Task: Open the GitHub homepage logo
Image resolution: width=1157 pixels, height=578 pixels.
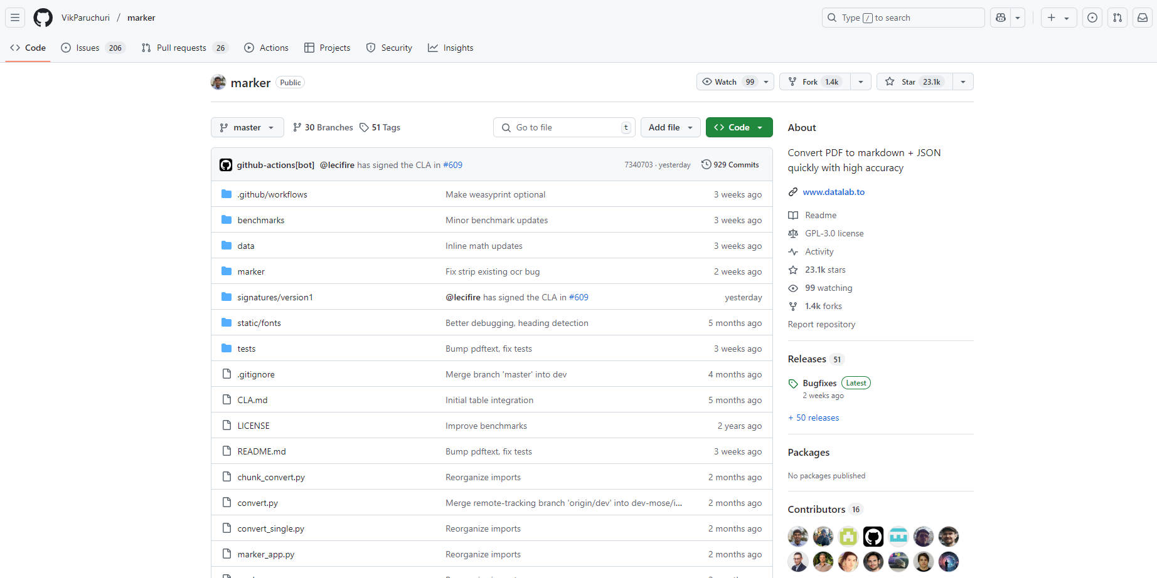Action: [x=43, y=18]
